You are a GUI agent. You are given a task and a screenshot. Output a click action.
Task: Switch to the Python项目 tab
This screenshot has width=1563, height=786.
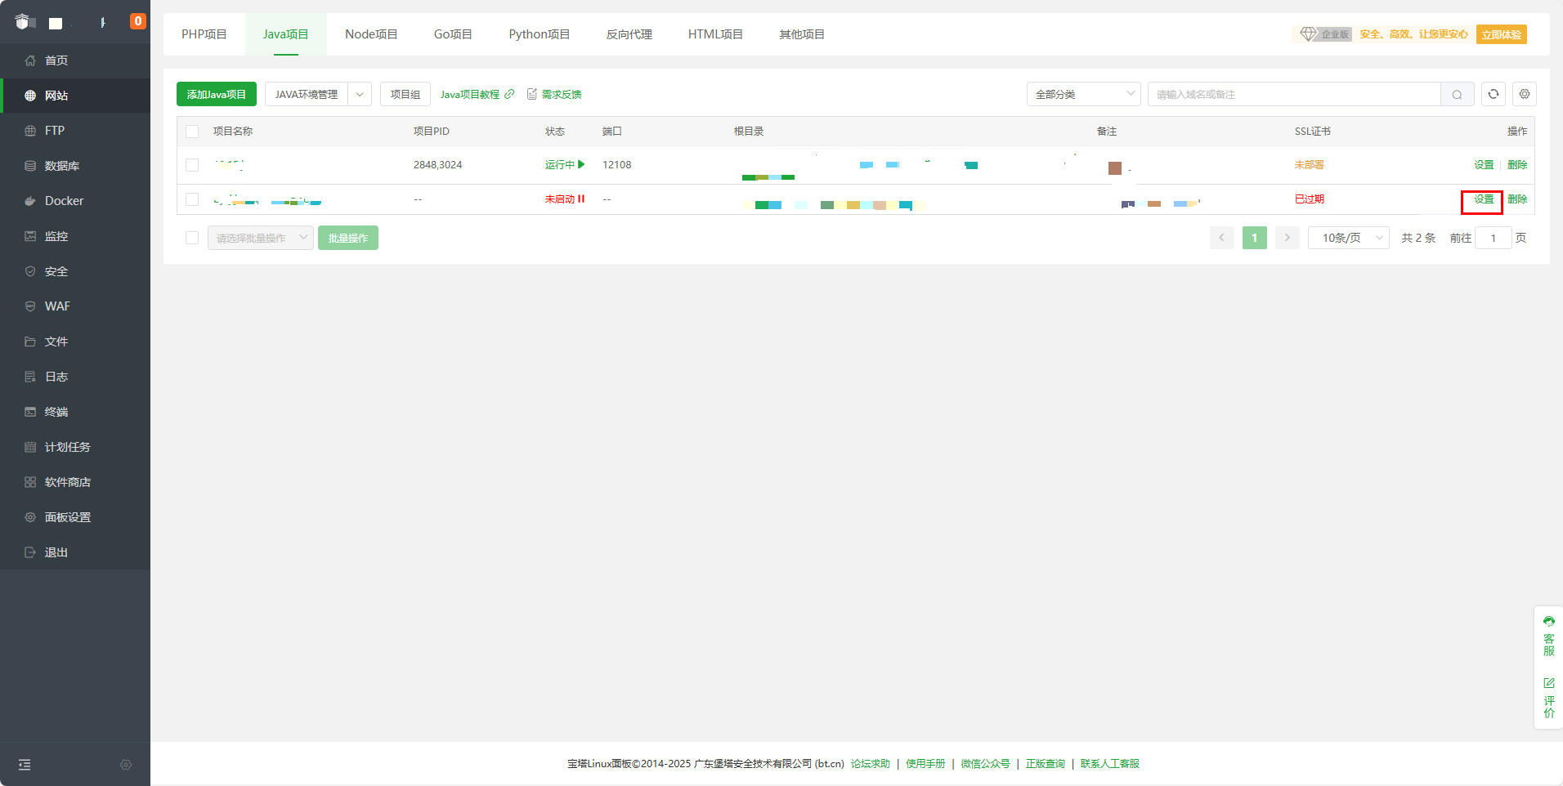pos(539,34)
